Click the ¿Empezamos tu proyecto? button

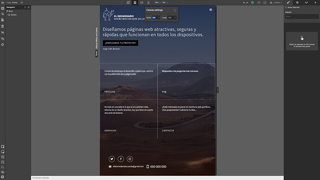(x=121, y=43)
